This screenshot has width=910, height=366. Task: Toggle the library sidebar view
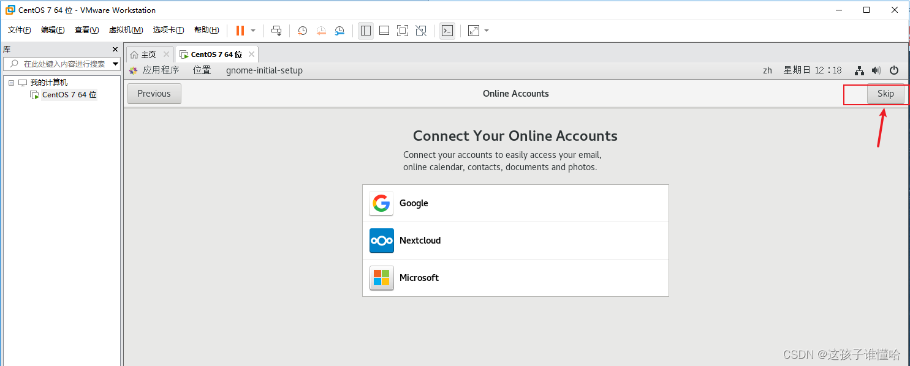click(366, 31)
